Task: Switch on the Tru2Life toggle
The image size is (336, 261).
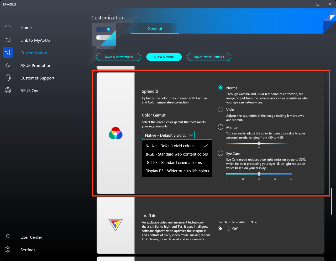Action: [x=224, y=229]
